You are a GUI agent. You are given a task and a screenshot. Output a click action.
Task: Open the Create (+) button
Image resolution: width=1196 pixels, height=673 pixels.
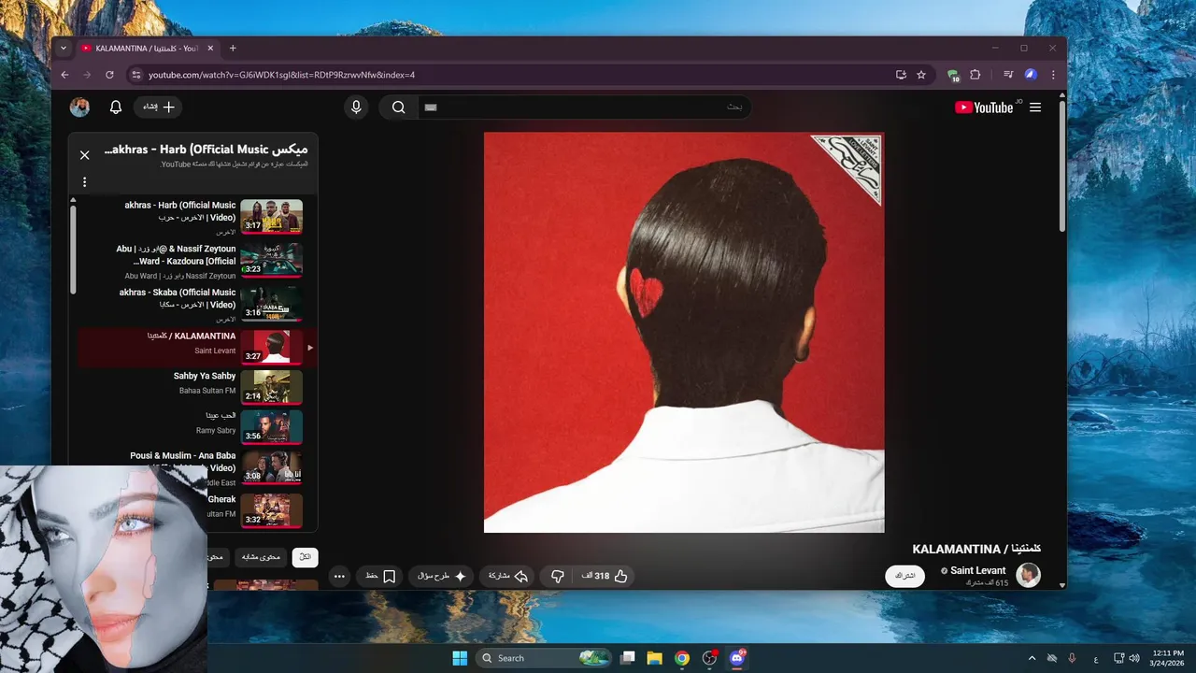[159, 107]
